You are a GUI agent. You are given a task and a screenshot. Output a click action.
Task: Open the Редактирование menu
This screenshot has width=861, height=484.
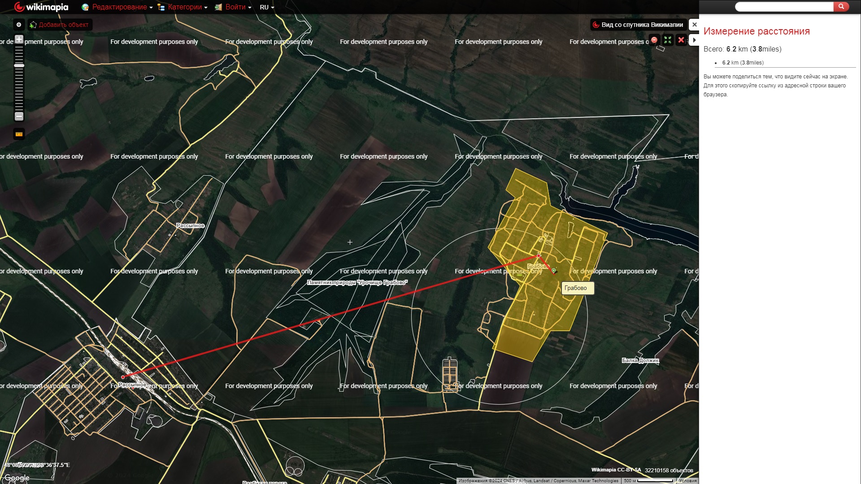click(117, 7)
